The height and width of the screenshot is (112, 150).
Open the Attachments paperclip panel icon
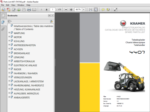pyautogui.click(x=3, y=29)
